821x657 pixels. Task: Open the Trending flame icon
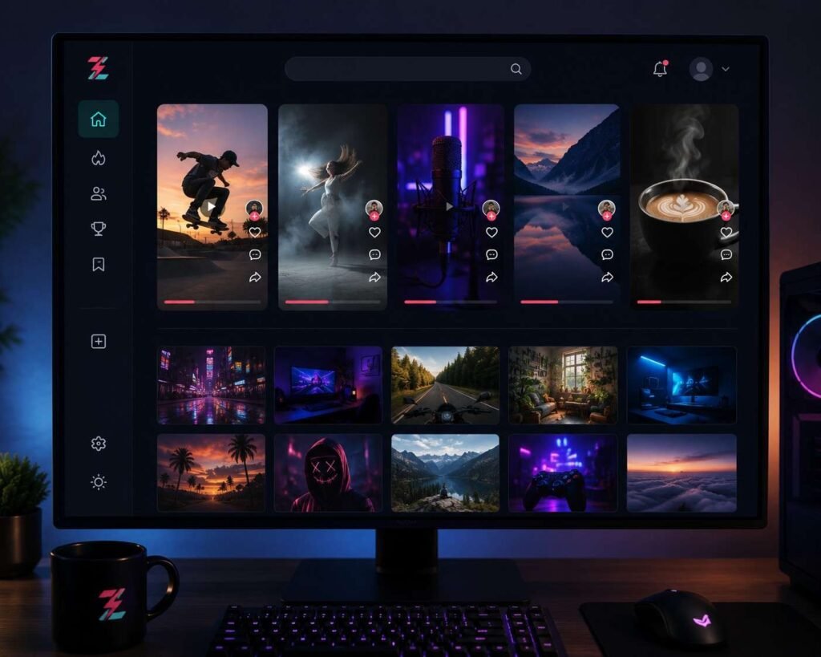(99, 158)
